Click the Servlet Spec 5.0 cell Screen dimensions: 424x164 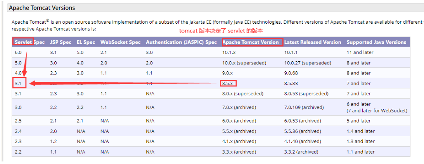point(18,63)
